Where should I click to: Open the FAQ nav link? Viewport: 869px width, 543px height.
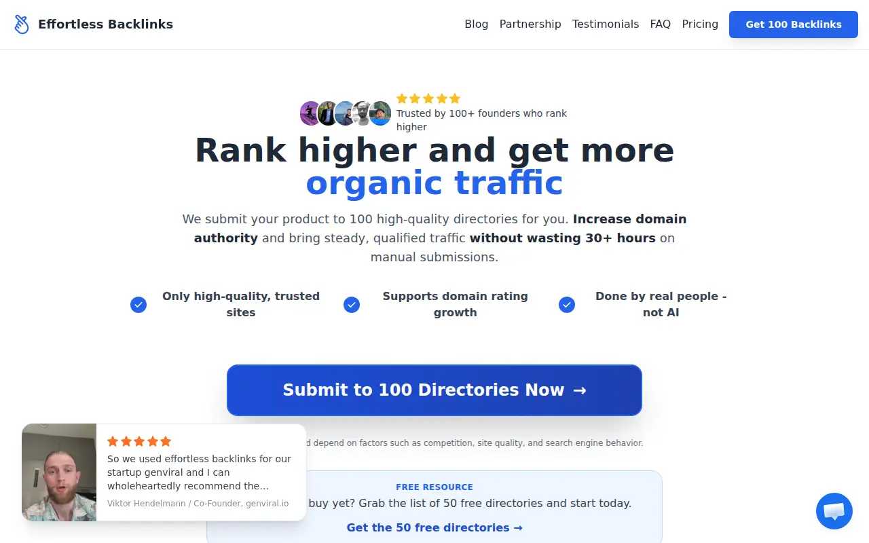click(x=661, y=24)
